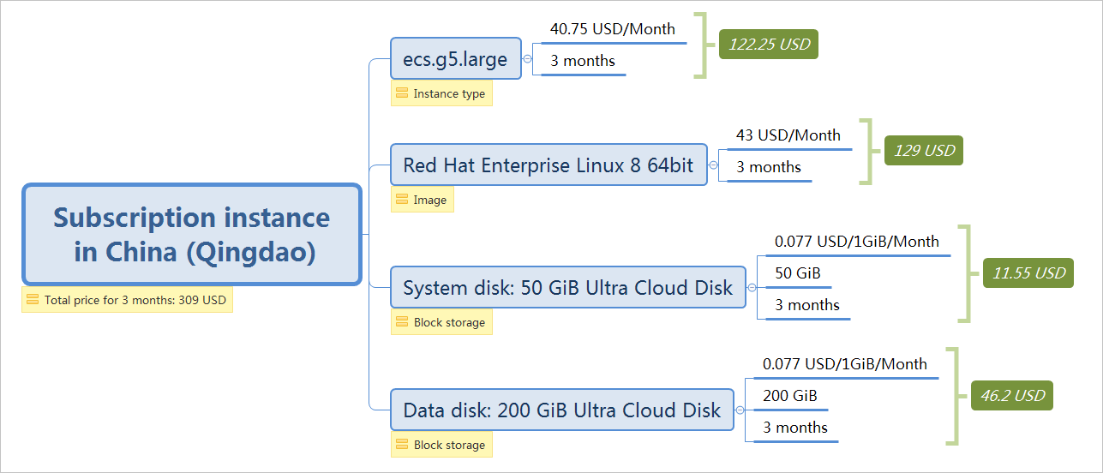Click the note icon beside Instance type
This screenshot has width=1103, height=473.
click(x=401, y=93)
